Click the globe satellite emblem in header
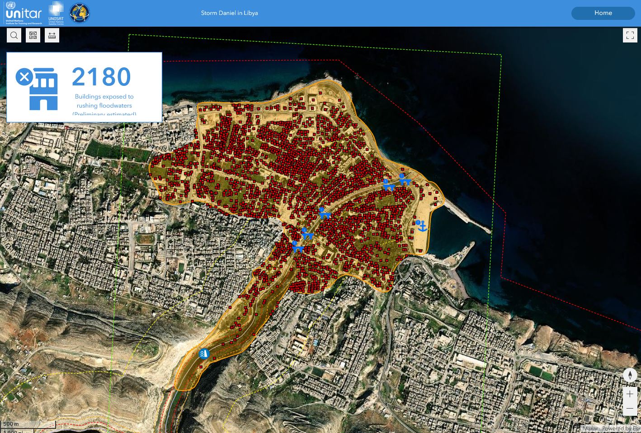The image size is (641, 433). tap(80, 13)
